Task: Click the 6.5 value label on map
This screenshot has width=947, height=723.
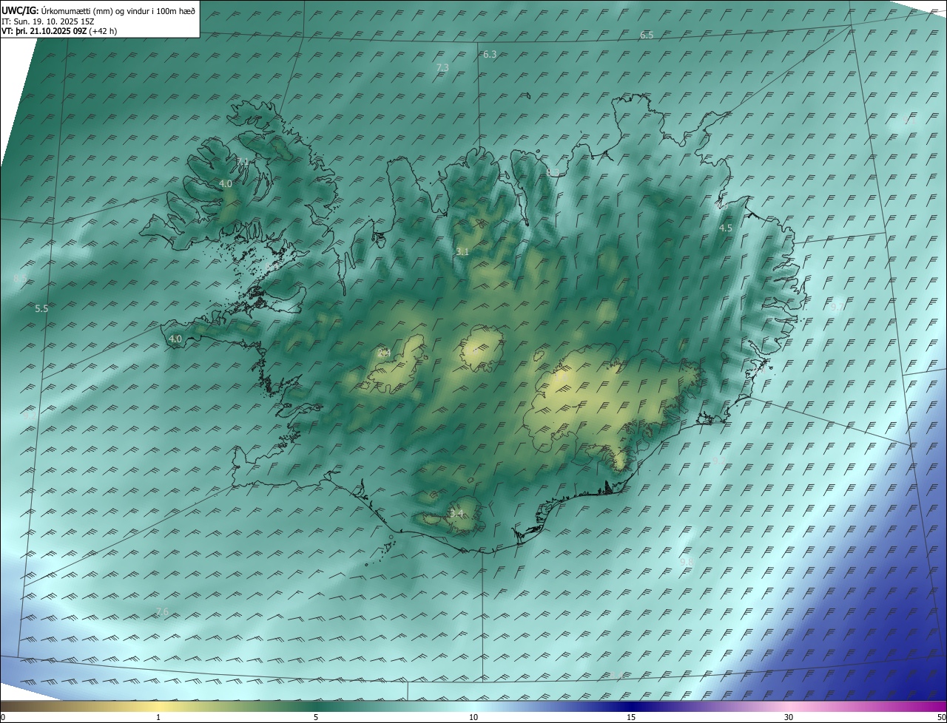Action: [647, 35]
